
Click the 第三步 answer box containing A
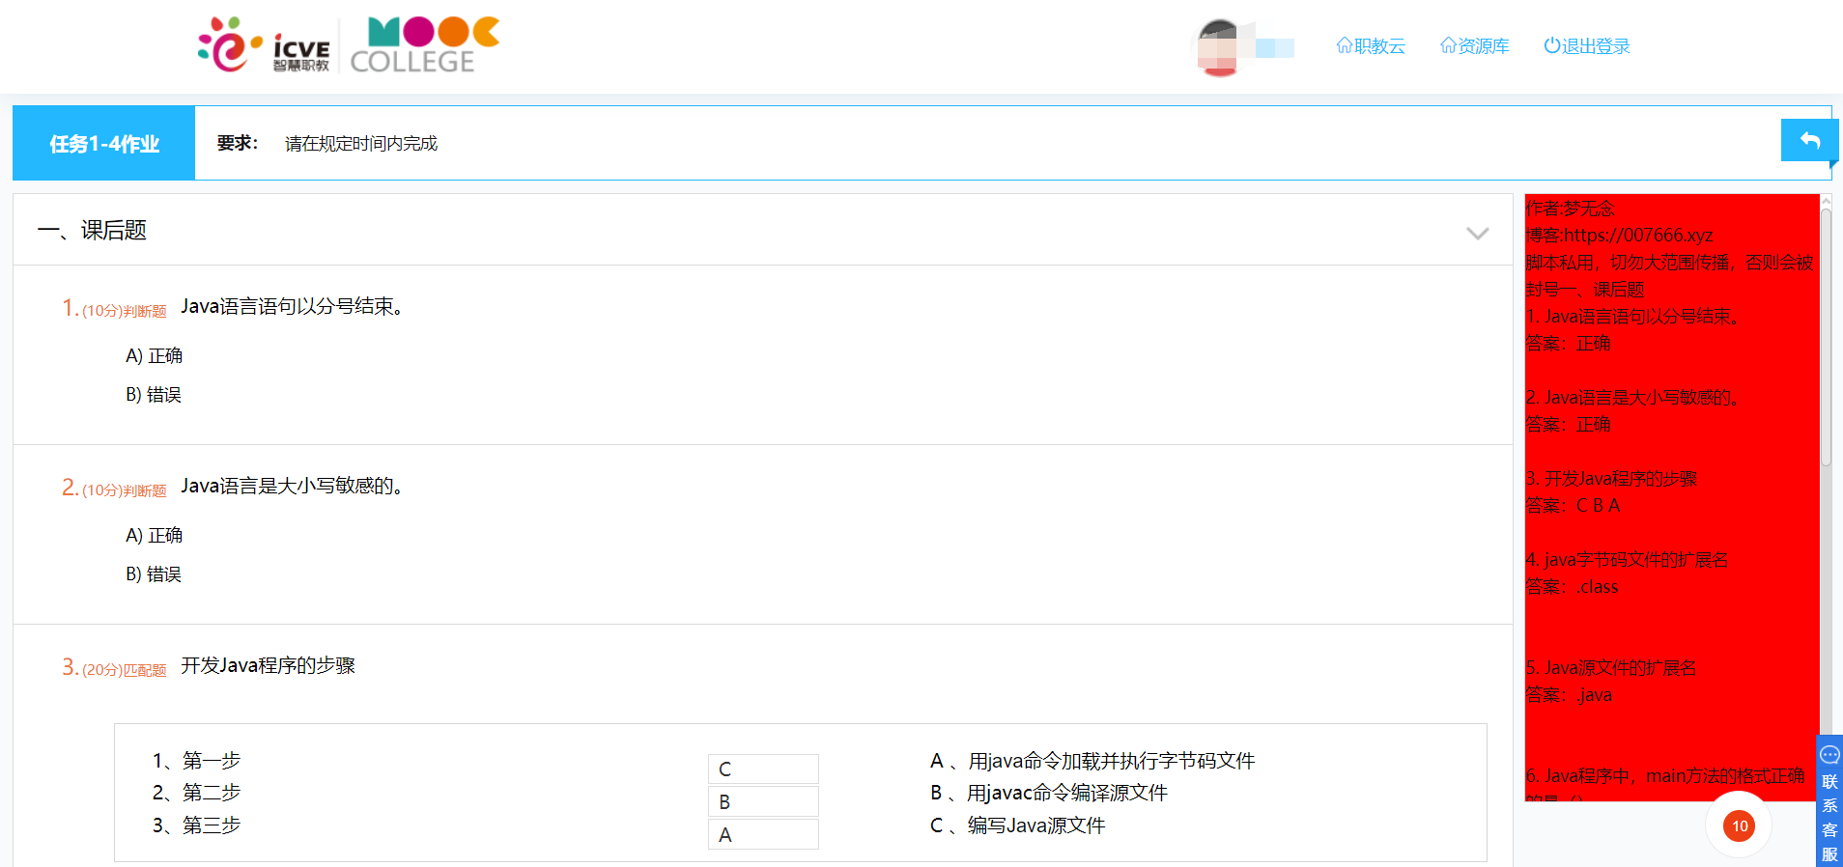[x=763, y=834]
